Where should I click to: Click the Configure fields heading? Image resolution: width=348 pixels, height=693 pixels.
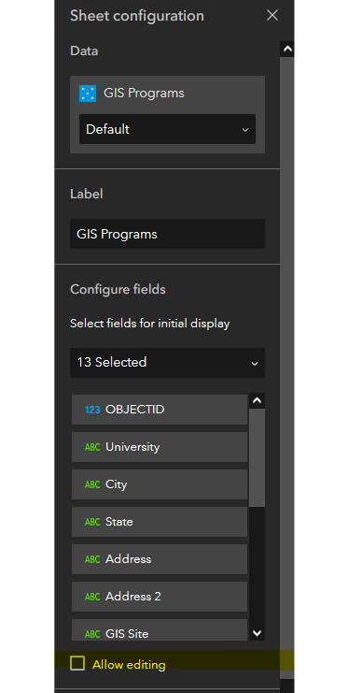tap(118, 290)
